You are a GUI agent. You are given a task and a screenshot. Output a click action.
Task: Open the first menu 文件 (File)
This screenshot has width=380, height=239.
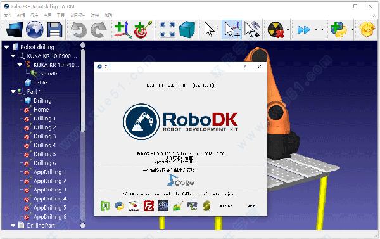coord(8,15)
